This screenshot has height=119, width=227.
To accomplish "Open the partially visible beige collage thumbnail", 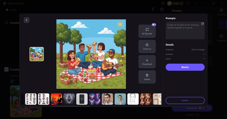I will [x=157, y=99].
